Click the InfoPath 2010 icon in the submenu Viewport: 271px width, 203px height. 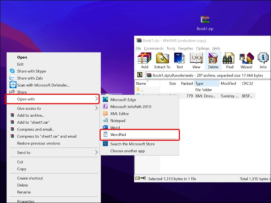(105, 106)
